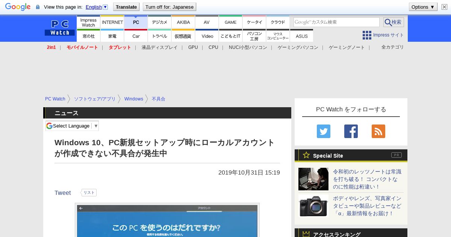Open the Car tab
The height and width of the screenshot is (237, 451).
136,36
